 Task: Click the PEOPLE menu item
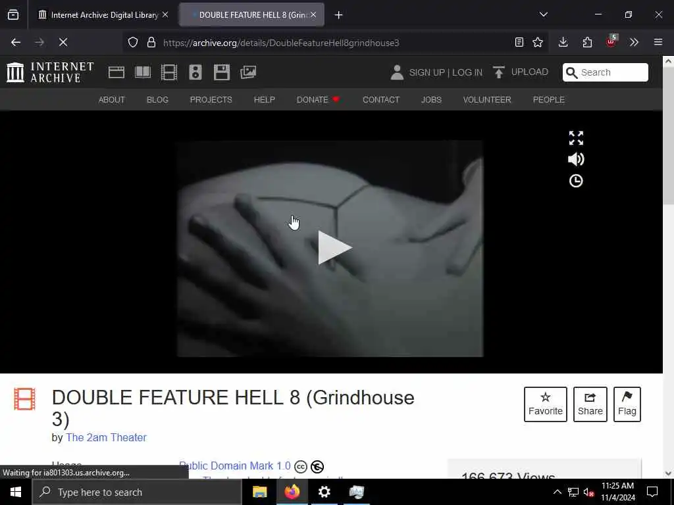[x=548, y=100]
